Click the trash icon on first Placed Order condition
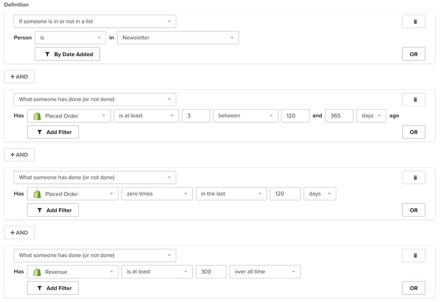Viewport: 440px width, 302px height. pos(414,99)
